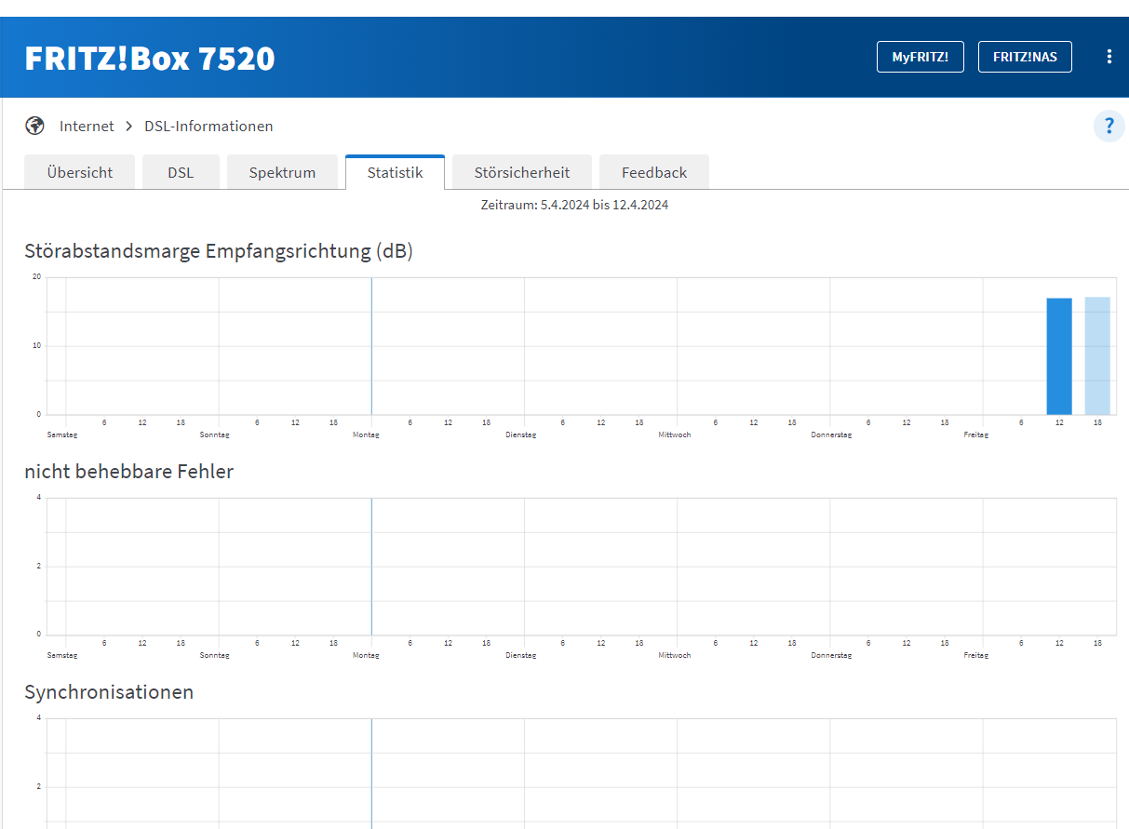Click the Monday marker line in error chart
1129x829 pixels.
coord(371,566)
